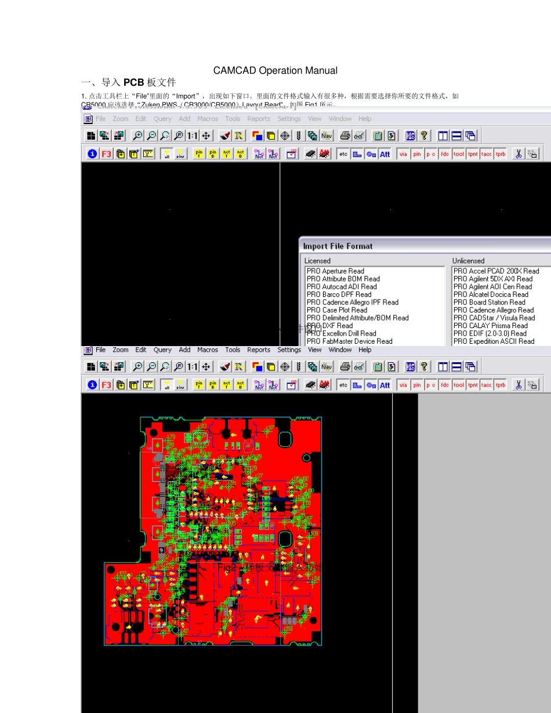Open Help menu in PCB layout window

point(365,350)
